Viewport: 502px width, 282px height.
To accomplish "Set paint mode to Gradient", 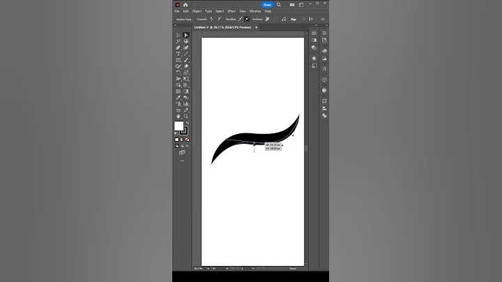I will point(182,140).
